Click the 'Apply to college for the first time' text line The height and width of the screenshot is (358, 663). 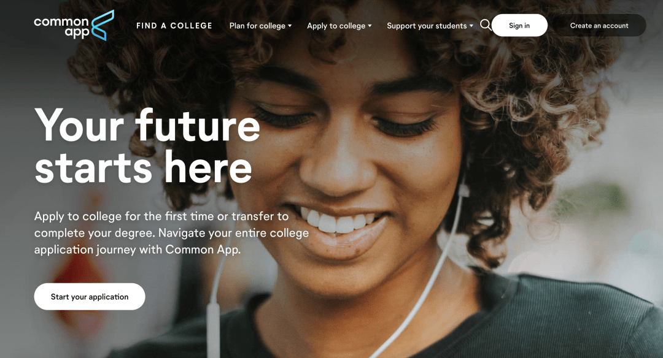(x=161, y=216)
